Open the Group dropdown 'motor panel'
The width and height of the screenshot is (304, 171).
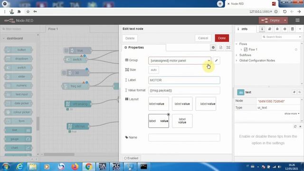(180, 60)
